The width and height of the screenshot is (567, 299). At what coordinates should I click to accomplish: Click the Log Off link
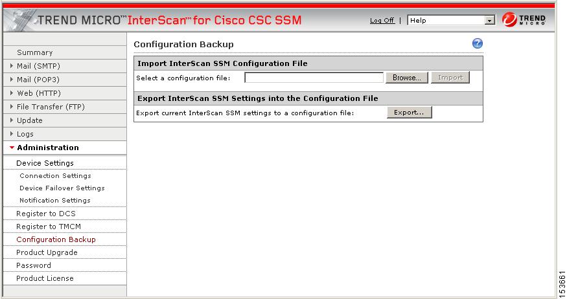(x=382, y=21)
